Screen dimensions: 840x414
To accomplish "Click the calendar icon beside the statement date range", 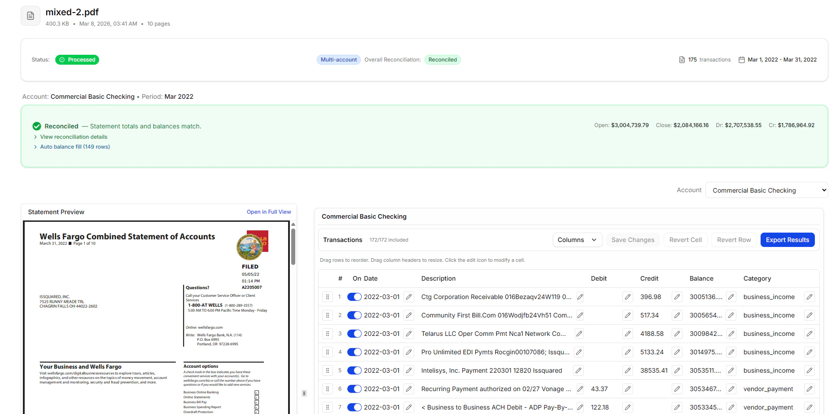I will (741, 59).
